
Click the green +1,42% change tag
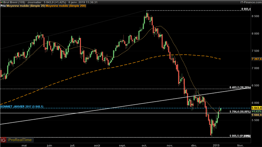coord(257,112)
